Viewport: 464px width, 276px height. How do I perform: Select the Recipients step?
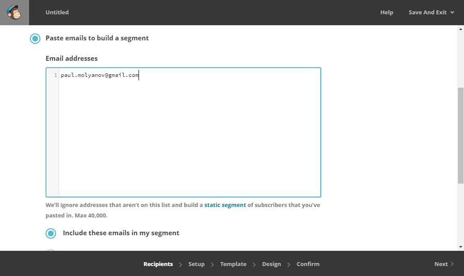(158, 264)
